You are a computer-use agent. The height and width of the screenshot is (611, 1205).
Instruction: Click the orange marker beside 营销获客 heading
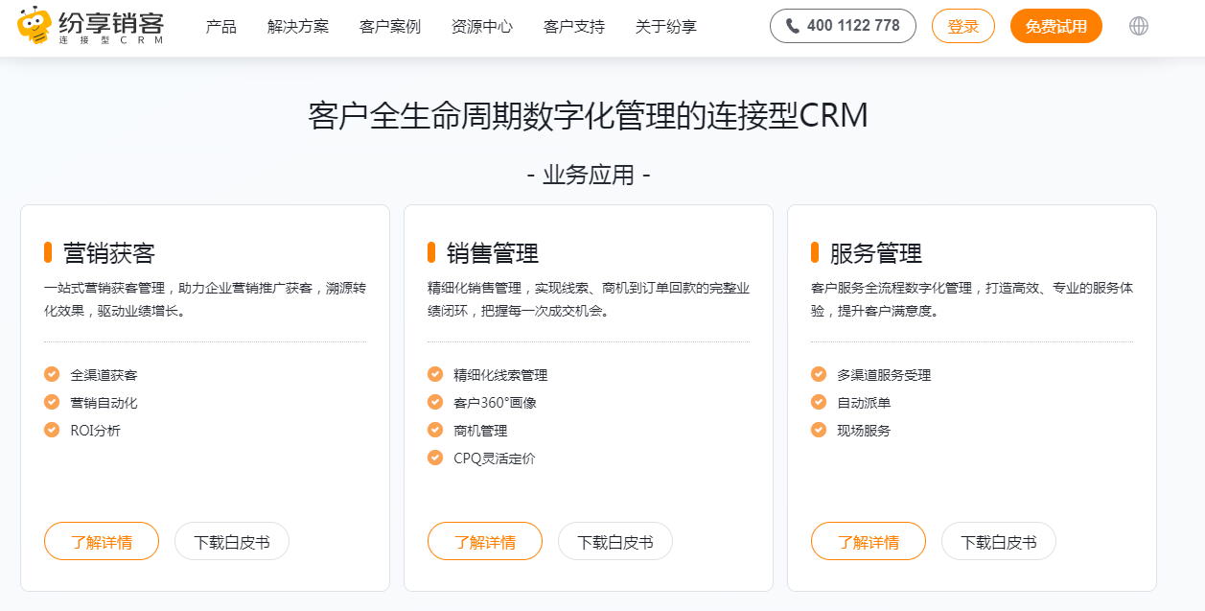tap(48, 251)
